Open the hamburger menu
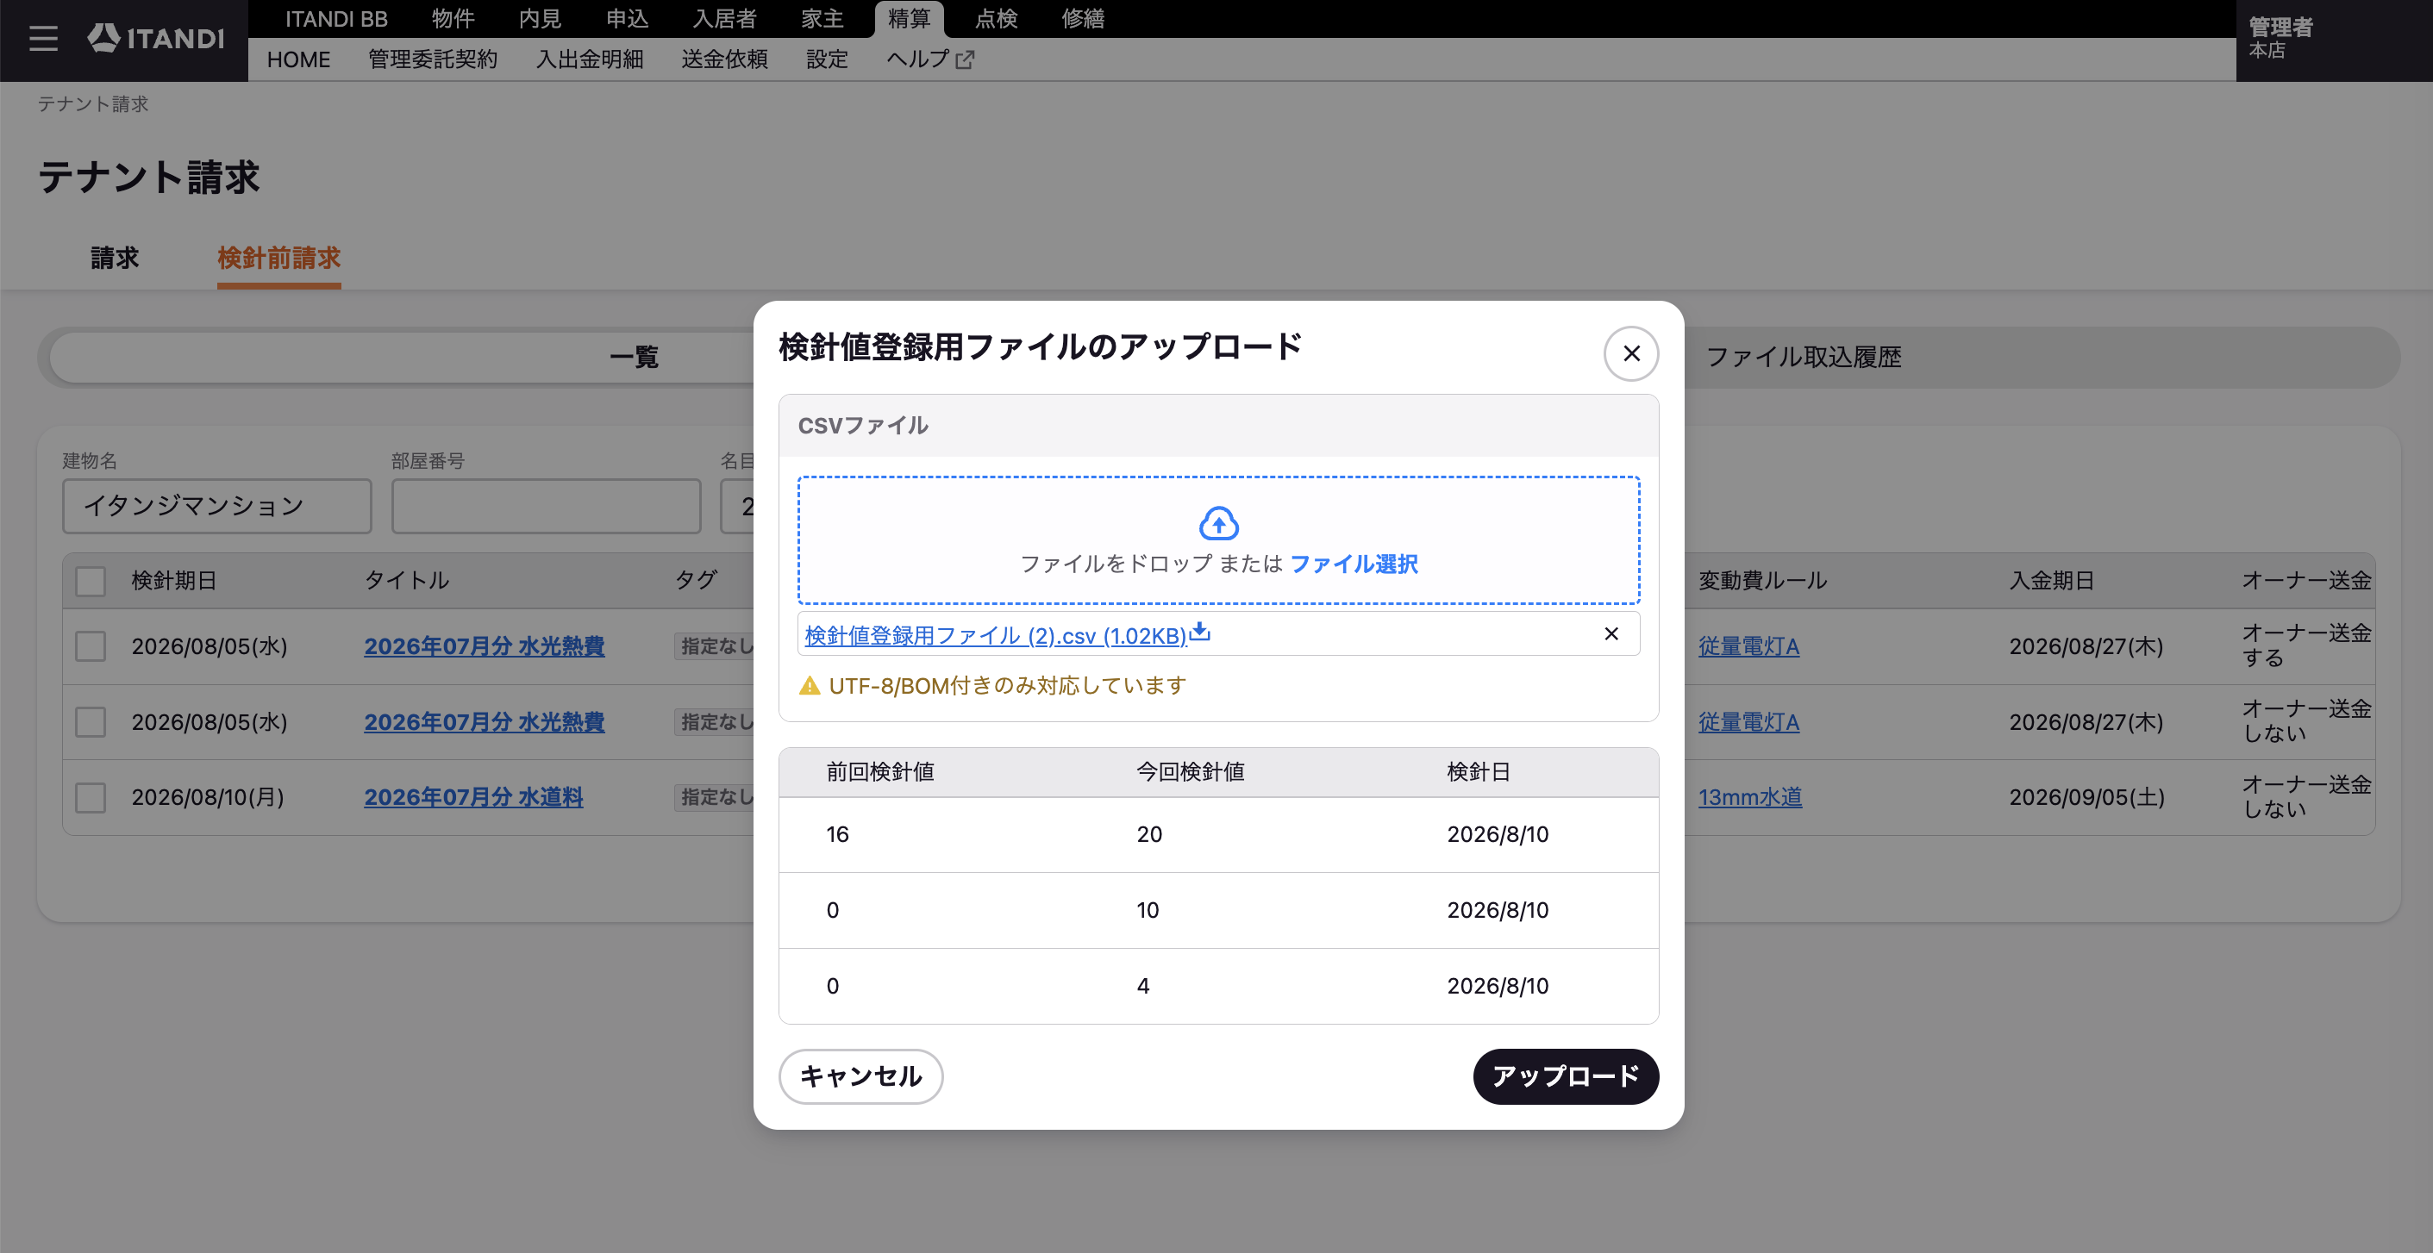Image resolution: width=2433 pixels, height=1253 pixels. 43,39
